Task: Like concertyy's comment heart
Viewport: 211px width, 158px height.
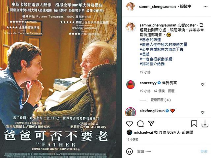Action: pos(202,84)
